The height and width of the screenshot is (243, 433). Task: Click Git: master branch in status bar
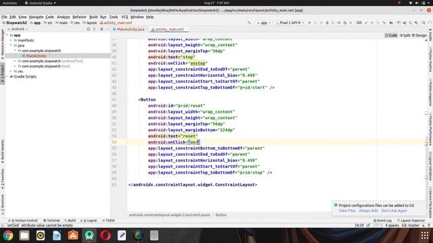pos(411,225)
